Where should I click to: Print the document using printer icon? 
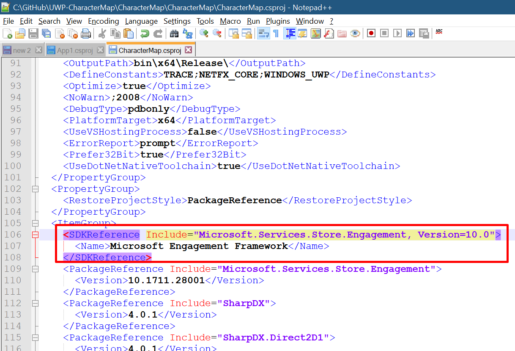[x=86, y=33]
